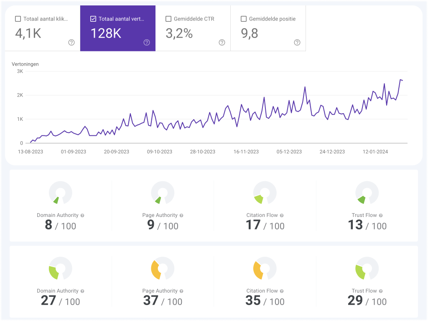Click the 128K impressions value
The image size is (428, 321).
106,33
